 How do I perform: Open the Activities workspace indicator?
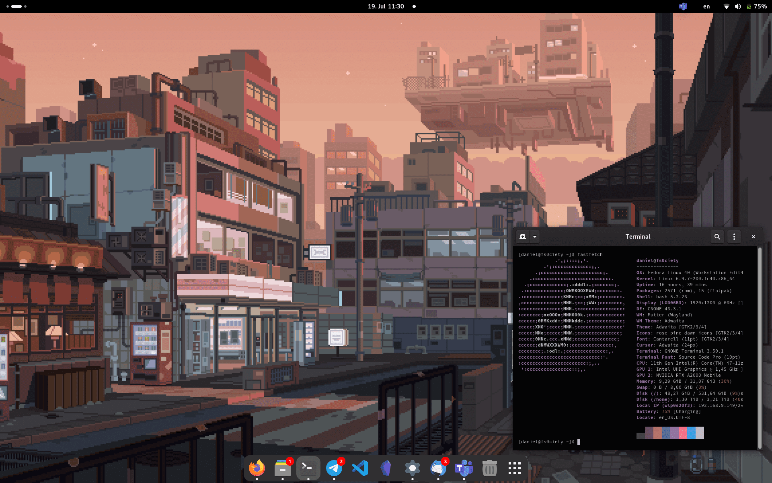[x=16, y=6]
